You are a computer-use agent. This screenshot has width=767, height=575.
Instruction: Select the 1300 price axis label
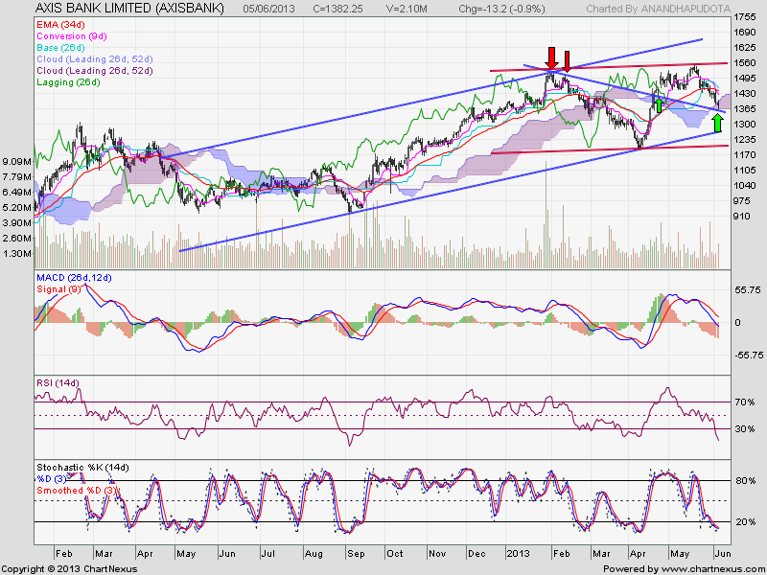point(745,125)
